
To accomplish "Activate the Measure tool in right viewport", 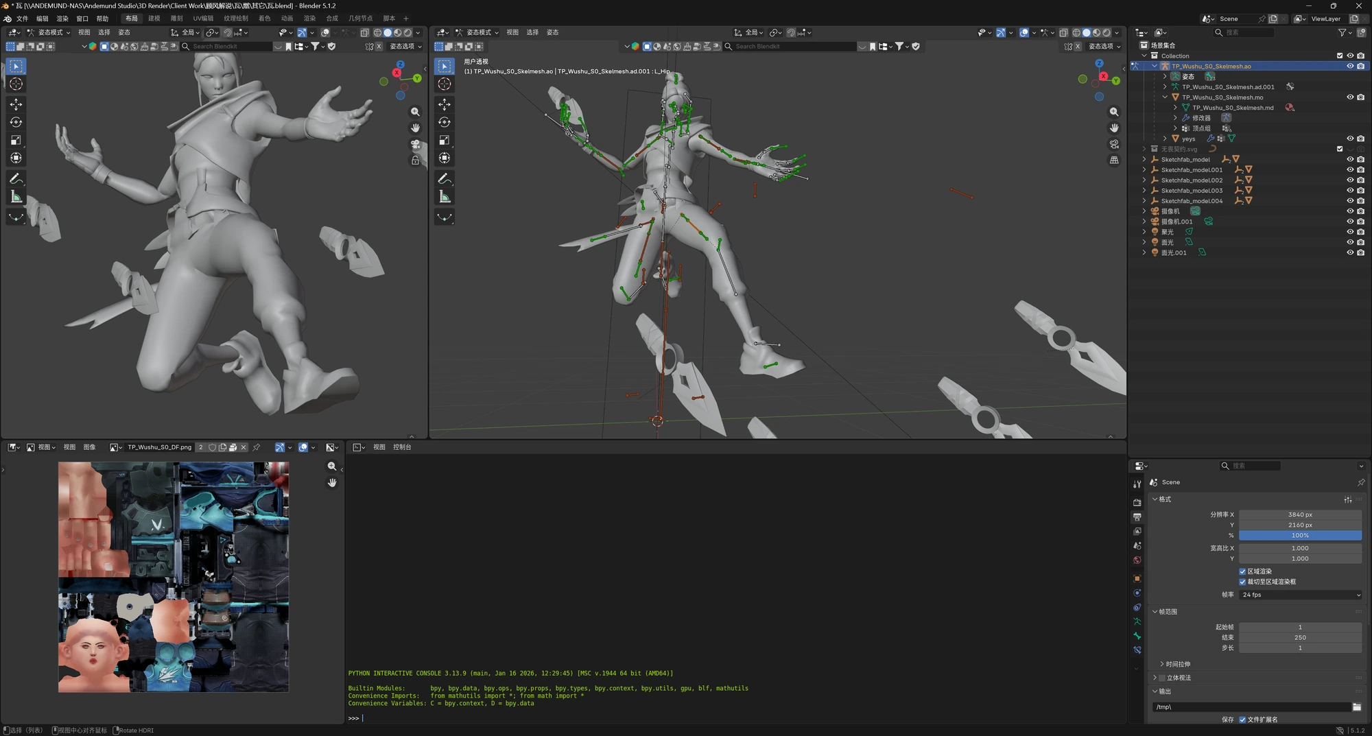I will click(x=445, y=197).
